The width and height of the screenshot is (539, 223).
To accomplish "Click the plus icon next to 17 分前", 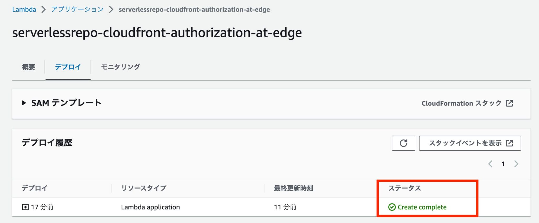I will pyautogui.click(x=25, y=207).
